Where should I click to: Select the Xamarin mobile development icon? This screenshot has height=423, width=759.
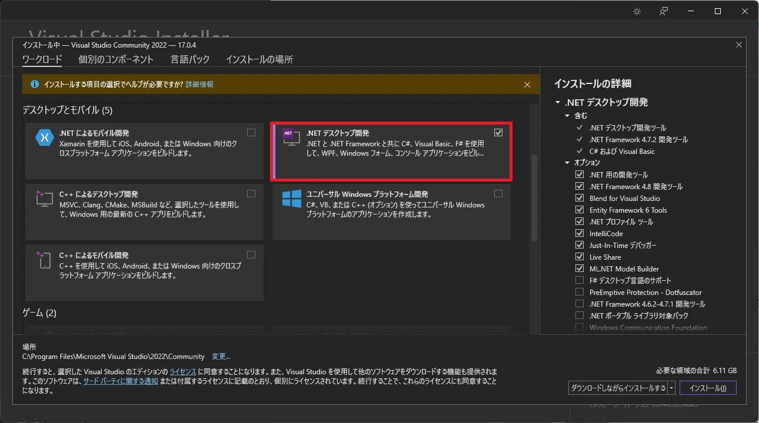point(45,138)
